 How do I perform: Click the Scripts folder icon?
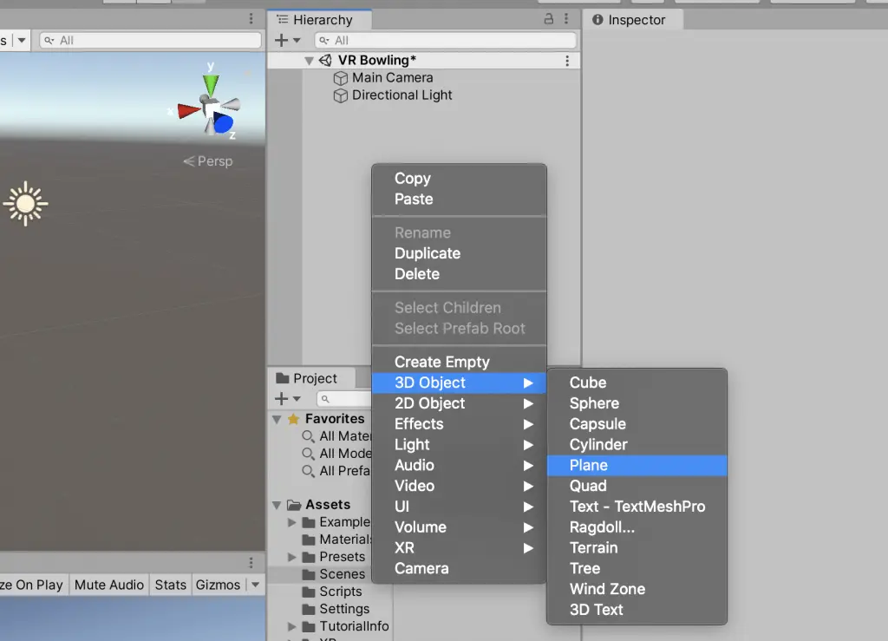point(309,592)
